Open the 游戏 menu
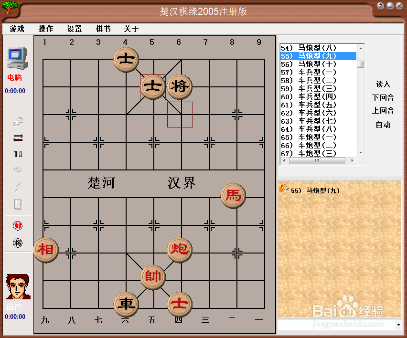407x338 pixels. click(17, 29)
